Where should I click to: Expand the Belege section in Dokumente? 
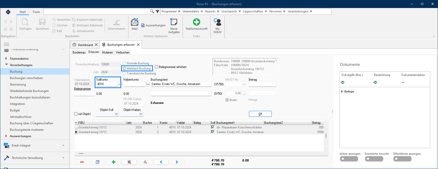click(342, 91)
